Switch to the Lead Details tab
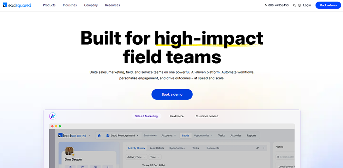Viewport: 343px width, 168px height. coord(157,148)
